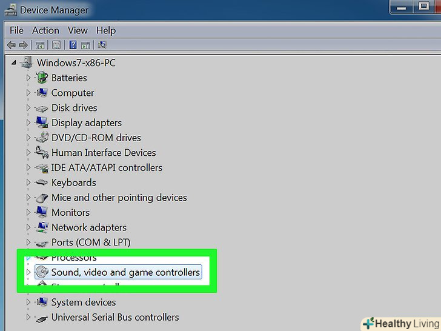Select the 'Network adapters' tree label
Viewport: 441px width, 331px height.
click(x=89, y=227)
